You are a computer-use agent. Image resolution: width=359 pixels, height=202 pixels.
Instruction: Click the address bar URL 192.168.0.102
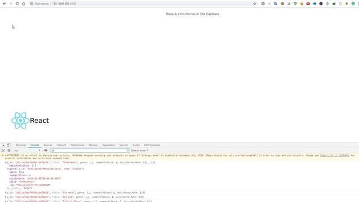click(x=64, y=4)
